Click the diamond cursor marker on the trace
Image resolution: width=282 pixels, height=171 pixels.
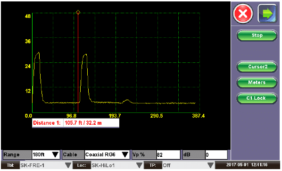coord(78,12)
